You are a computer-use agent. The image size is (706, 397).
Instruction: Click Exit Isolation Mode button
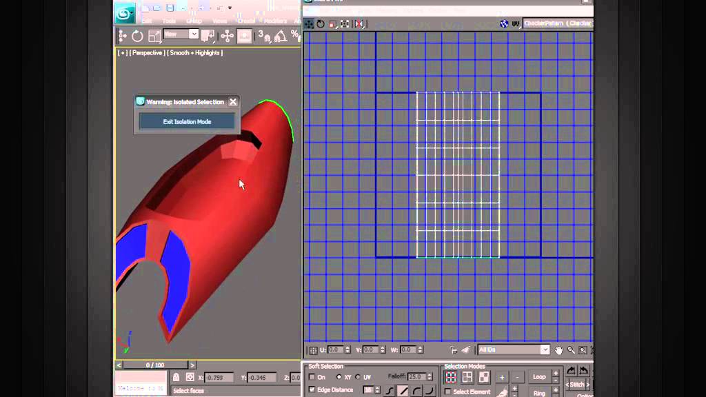187,121
